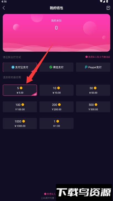Pick the 200 coin ¥200.00 amount

pos(56,107)
